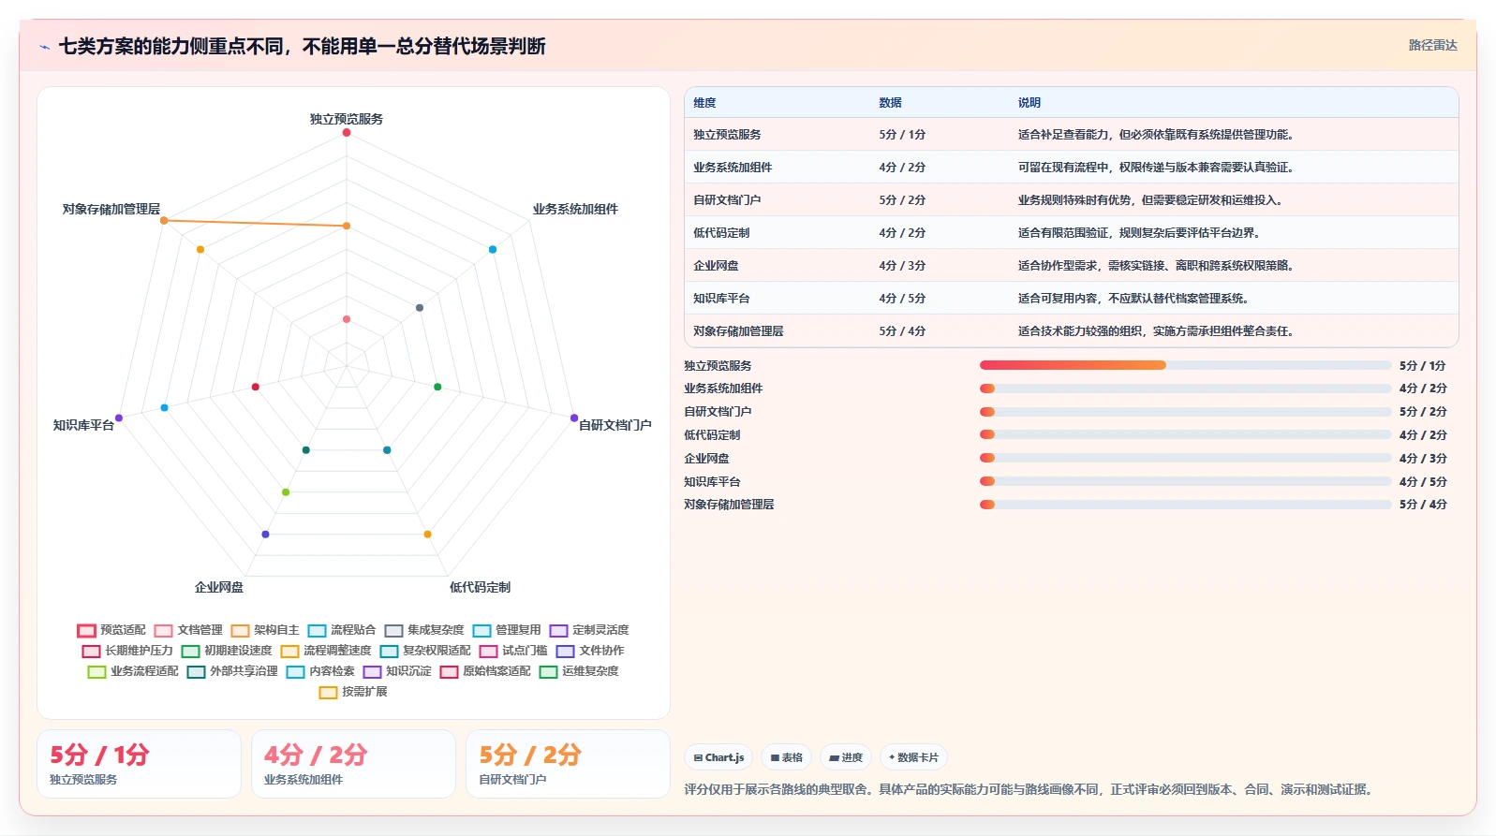Viewport: 1496px width, 836px height.
Task: Click lime green point on 企业网盘 axis
Action: coord(286,492)
